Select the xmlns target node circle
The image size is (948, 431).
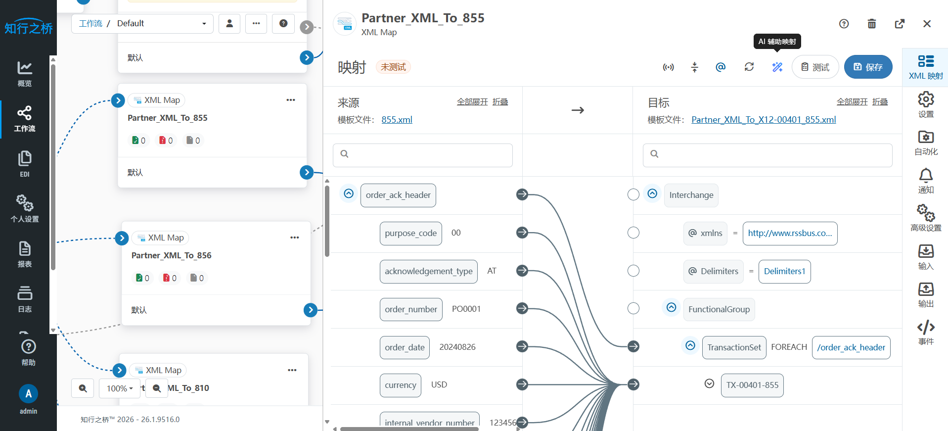[x=633, y=233]
